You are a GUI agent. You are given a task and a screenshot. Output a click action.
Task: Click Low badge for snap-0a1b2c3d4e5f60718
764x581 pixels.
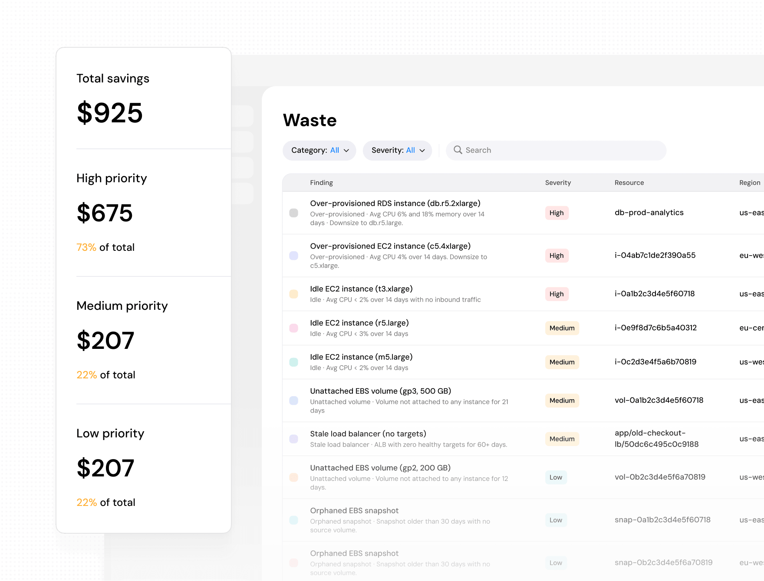click(556, 520)
